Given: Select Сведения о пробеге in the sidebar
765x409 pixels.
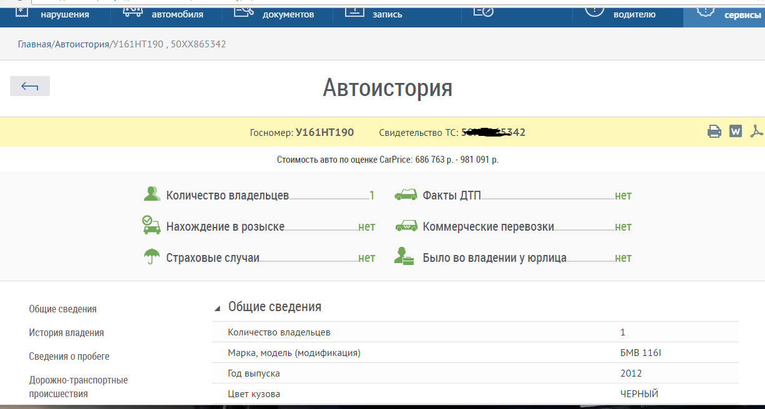Looking at the screenshot, I should [x=69, y=357].
